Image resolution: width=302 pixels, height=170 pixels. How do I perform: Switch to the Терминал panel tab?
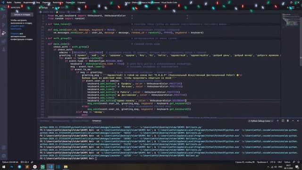click(x=97, y=121)
